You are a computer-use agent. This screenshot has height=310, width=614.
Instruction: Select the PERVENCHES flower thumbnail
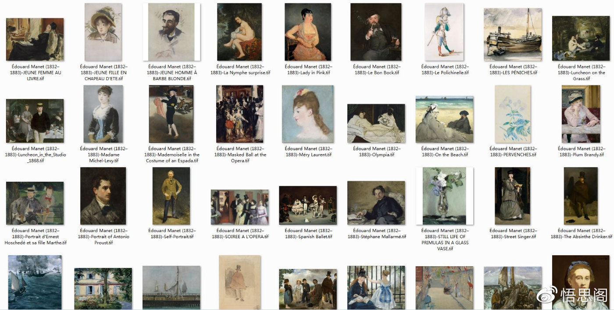pyautogui.click(x=512, y=114)
